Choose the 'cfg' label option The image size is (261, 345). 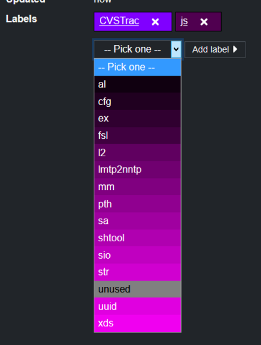[x=137, y=101]
